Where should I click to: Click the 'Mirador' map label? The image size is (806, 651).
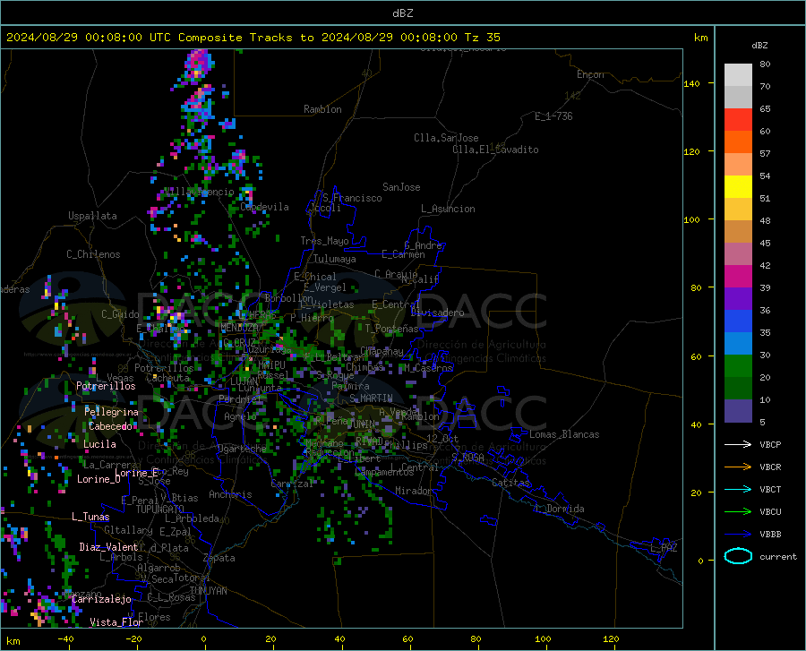click(x=414, y=491)
